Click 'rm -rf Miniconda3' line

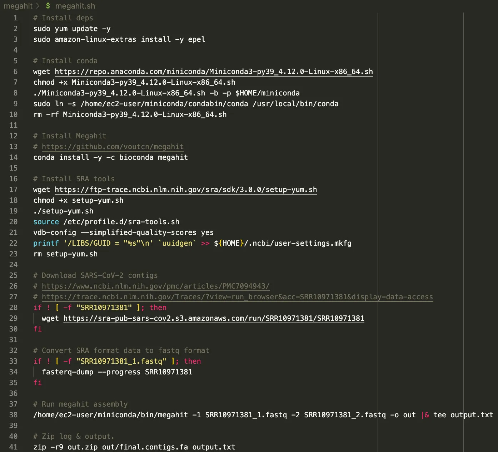click(130, 114)
